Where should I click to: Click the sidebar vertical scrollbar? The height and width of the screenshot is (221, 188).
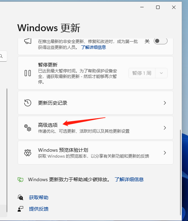[7, 150]
